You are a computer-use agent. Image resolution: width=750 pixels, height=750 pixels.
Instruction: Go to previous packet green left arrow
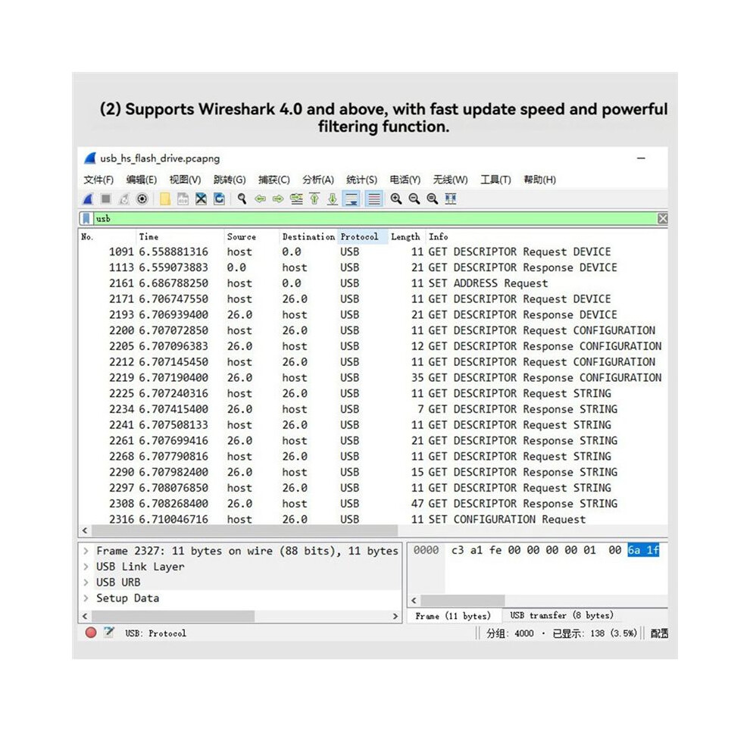(260, 199)
